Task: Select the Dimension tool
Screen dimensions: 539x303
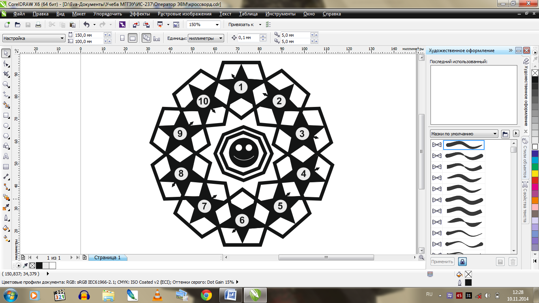Action: pos(6,177)
